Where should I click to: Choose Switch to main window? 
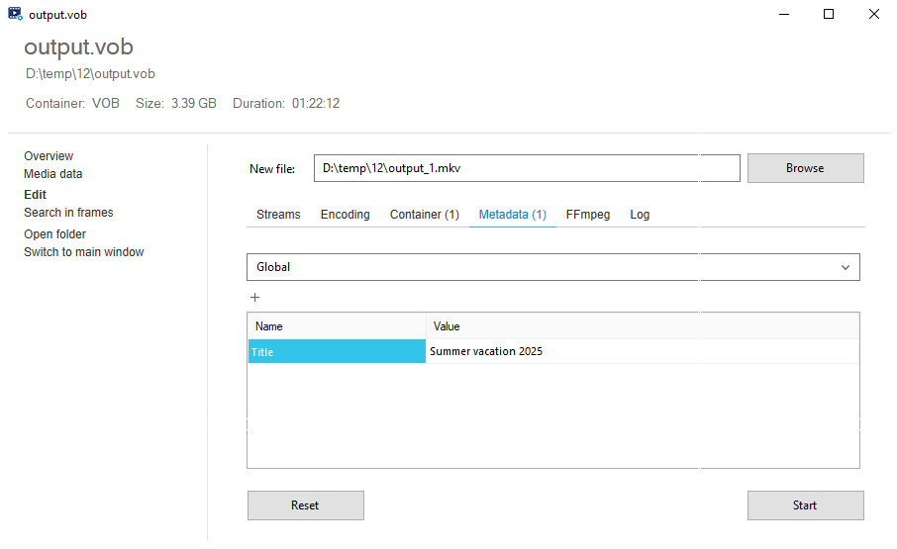[x=84, y=252]
